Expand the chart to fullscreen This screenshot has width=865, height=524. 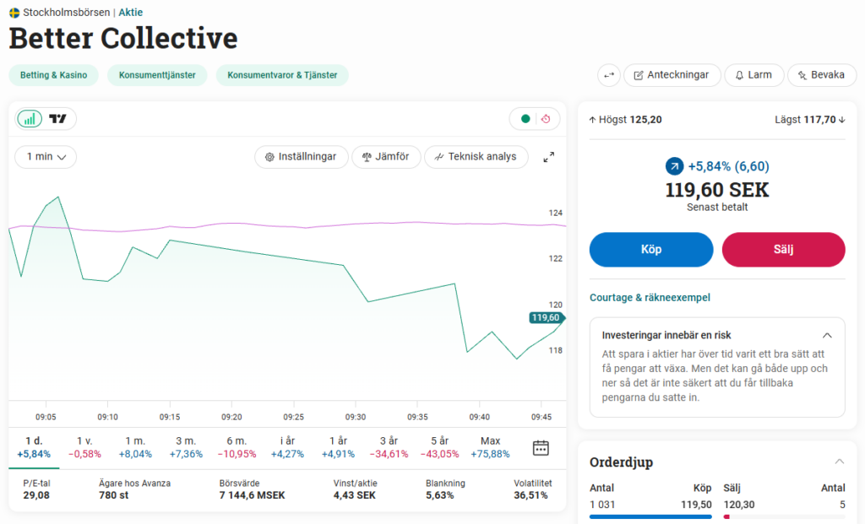pos(548,157)
